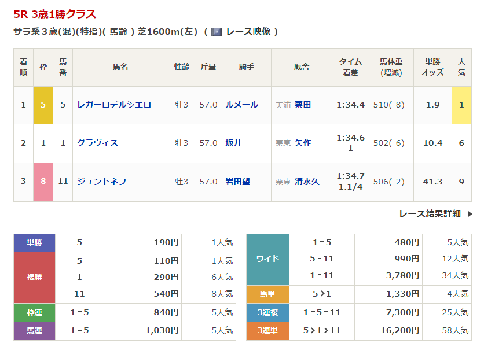The height and width of the screenshot is (347, 484).
Task: Expand レース結果詳細 arrow
Action: (x=470, y=214)
